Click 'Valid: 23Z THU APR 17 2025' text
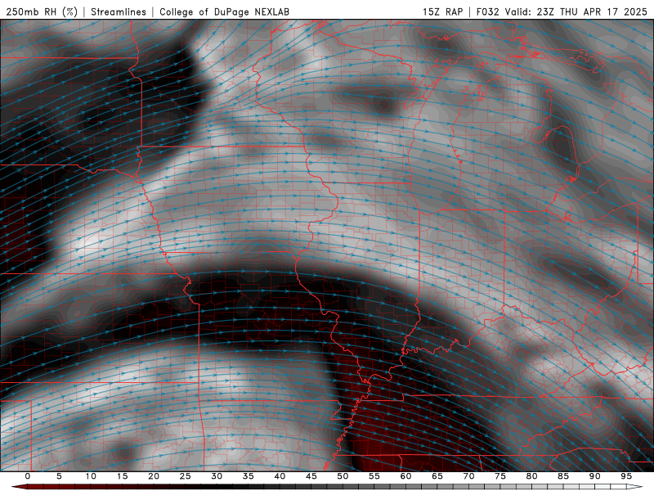The height and width of the screenshot is (491, 654). (576, 11)
